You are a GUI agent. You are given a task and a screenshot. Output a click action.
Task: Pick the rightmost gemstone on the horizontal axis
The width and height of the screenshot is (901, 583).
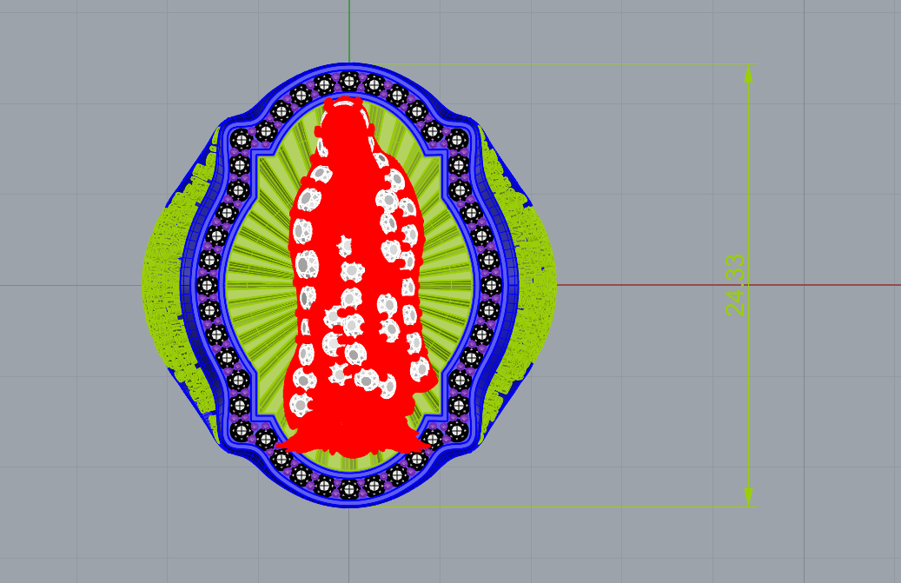pyautogui.click(x=491, y=285)
